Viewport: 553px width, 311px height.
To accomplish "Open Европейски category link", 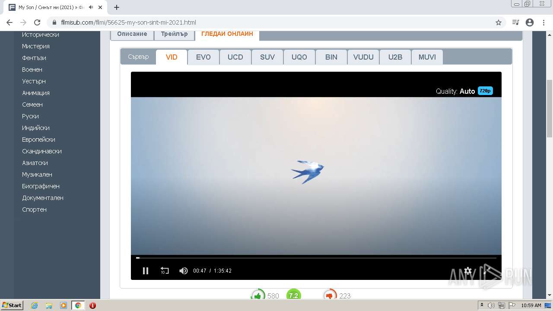I will (38, 140).
